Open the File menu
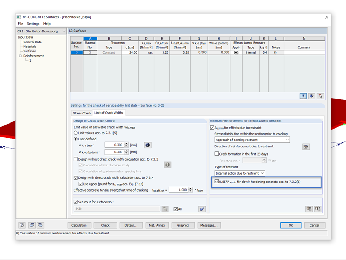The width and height of the screenshot is (346, 260). pos(20,24)
